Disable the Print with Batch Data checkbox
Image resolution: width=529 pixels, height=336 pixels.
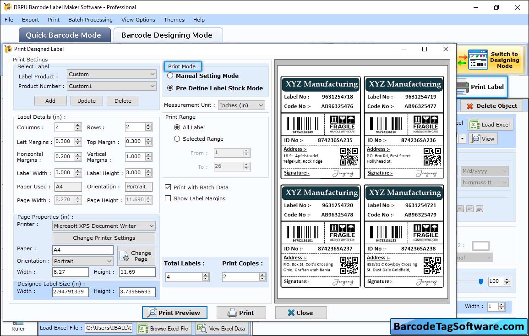point(168,187)
